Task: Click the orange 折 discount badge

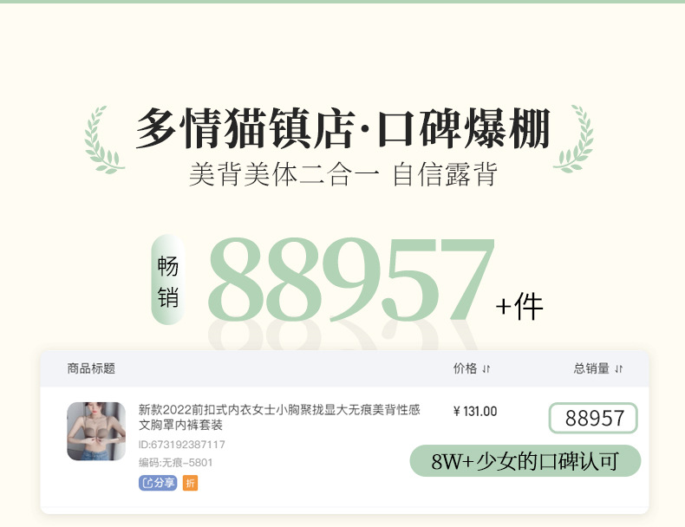Action: (190, 483)
